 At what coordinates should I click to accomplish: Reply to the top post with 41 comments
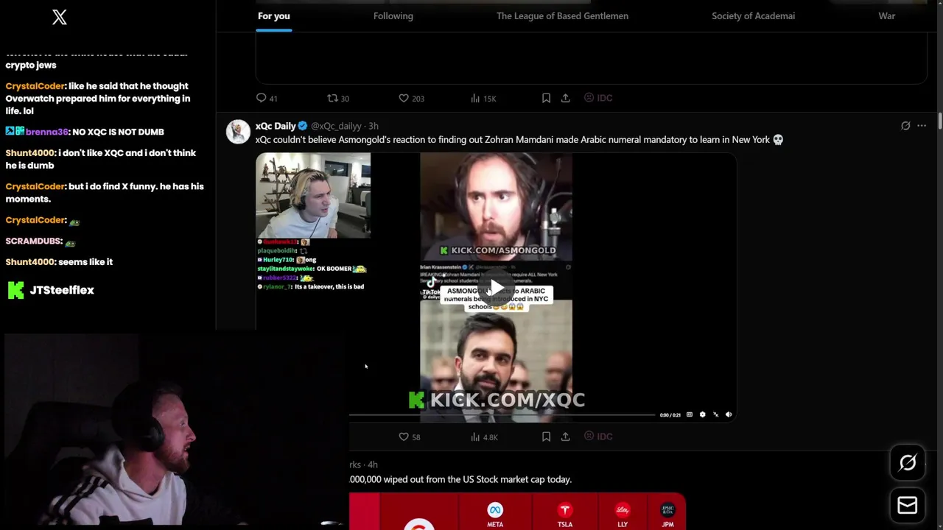tap(267, 98)
